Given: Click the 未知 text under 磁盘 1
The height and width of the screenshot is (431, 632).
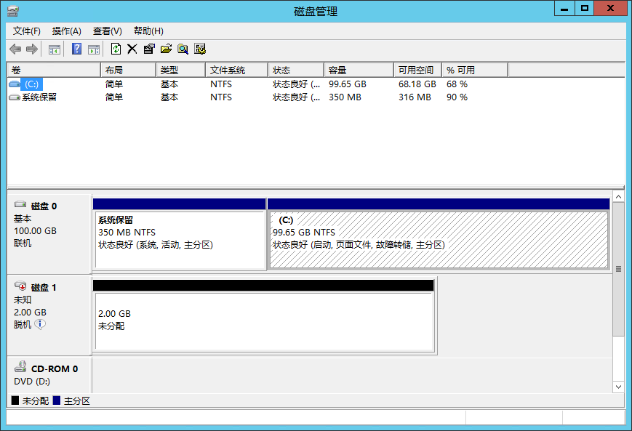Looking at the screenshot, I should [x=22, y=300].
